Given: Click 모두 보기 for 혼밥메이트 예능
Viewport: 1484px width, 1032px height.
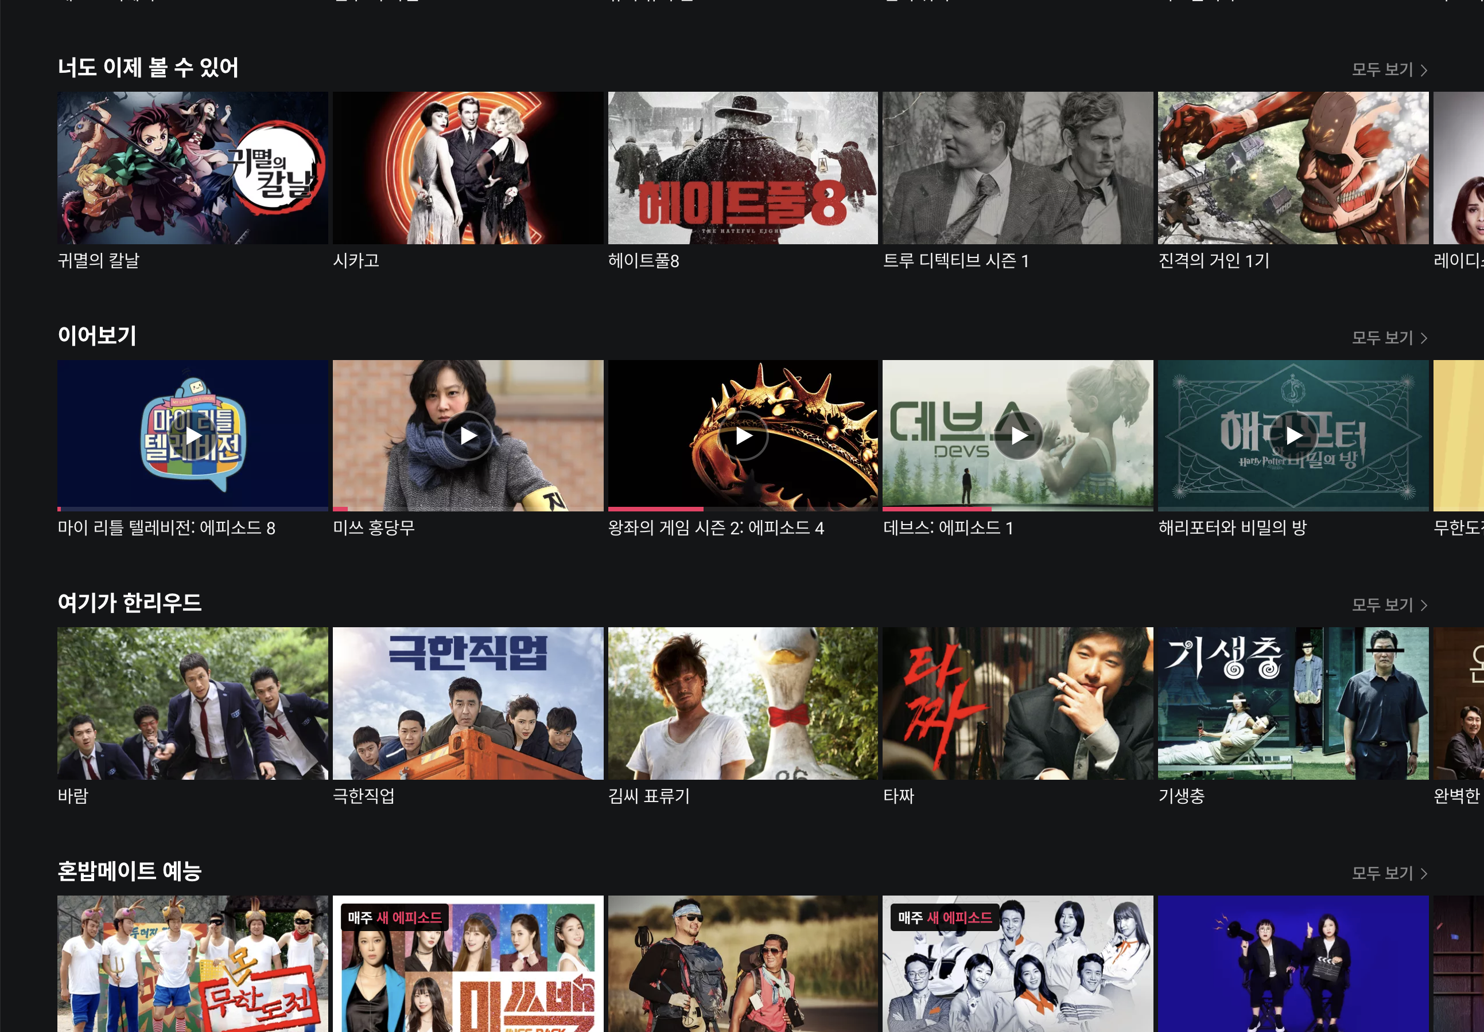Looking at the screenshot, I should pos(1389,873).
